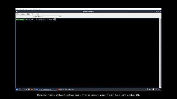Switch to workspace 4

point(26,89)
